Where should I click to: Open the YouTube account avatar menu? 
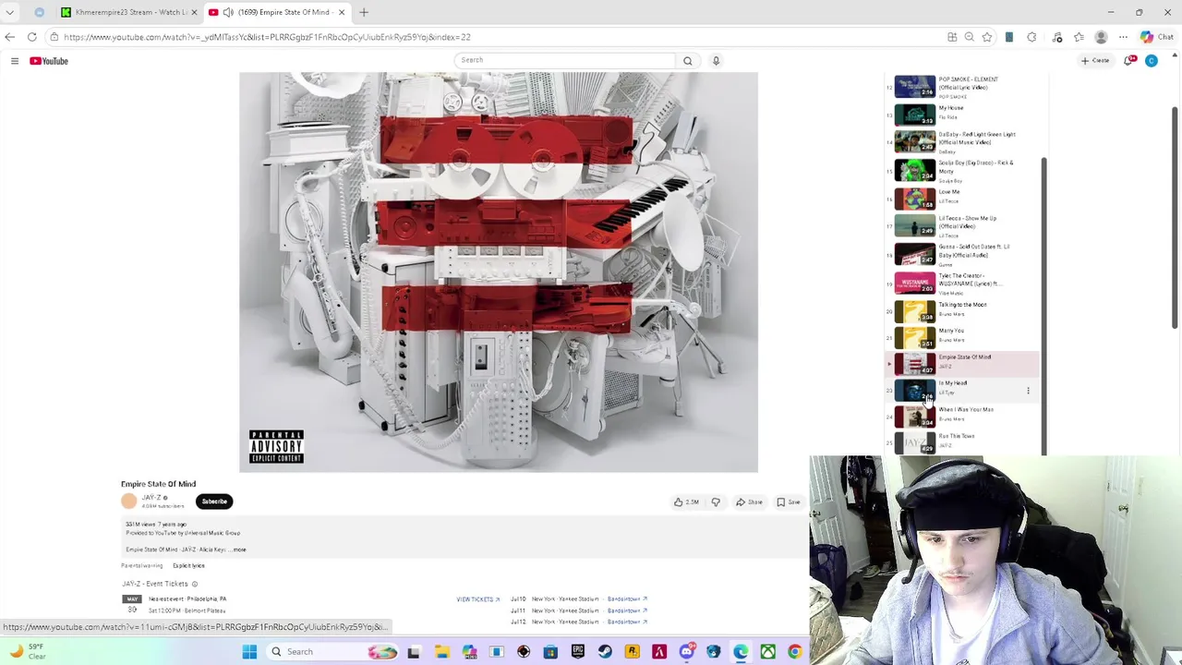click(1152, 61)
